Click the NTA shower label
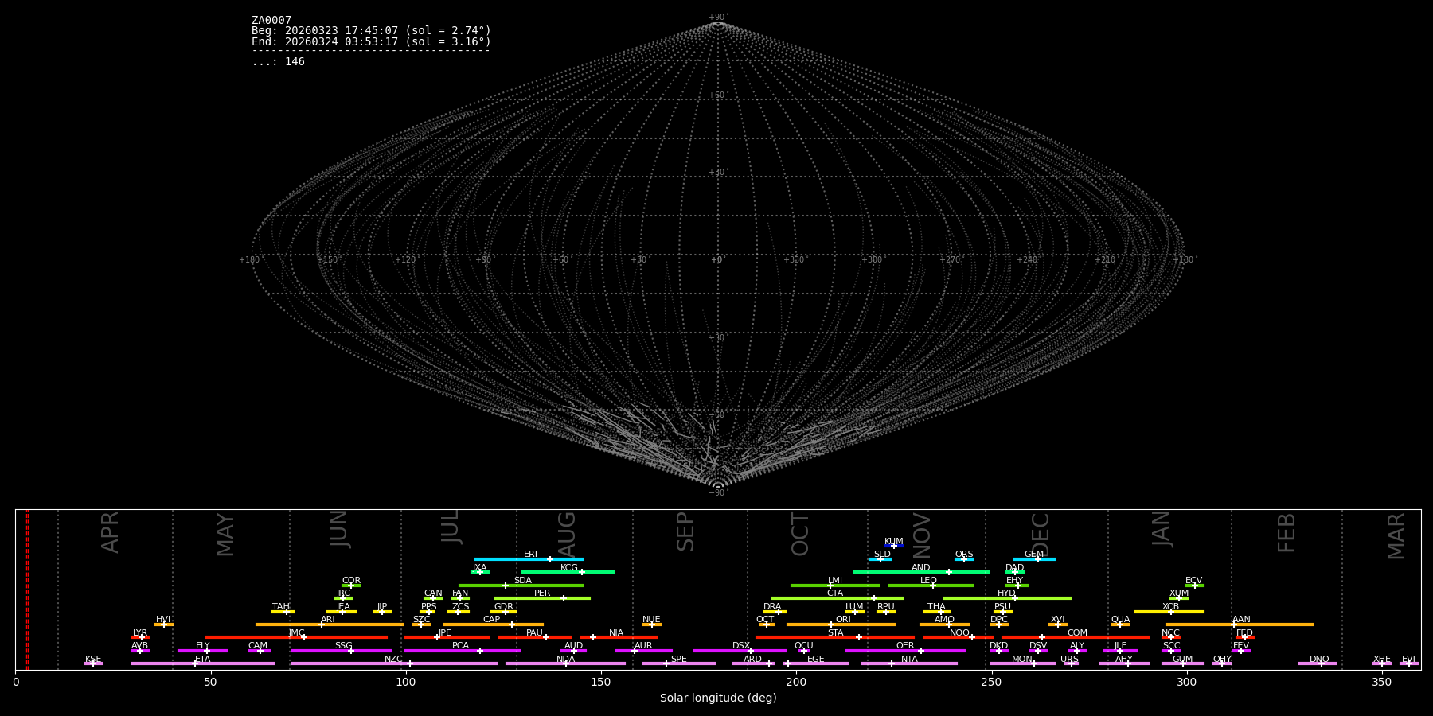The image size is (1433, 716). [909, 660]
